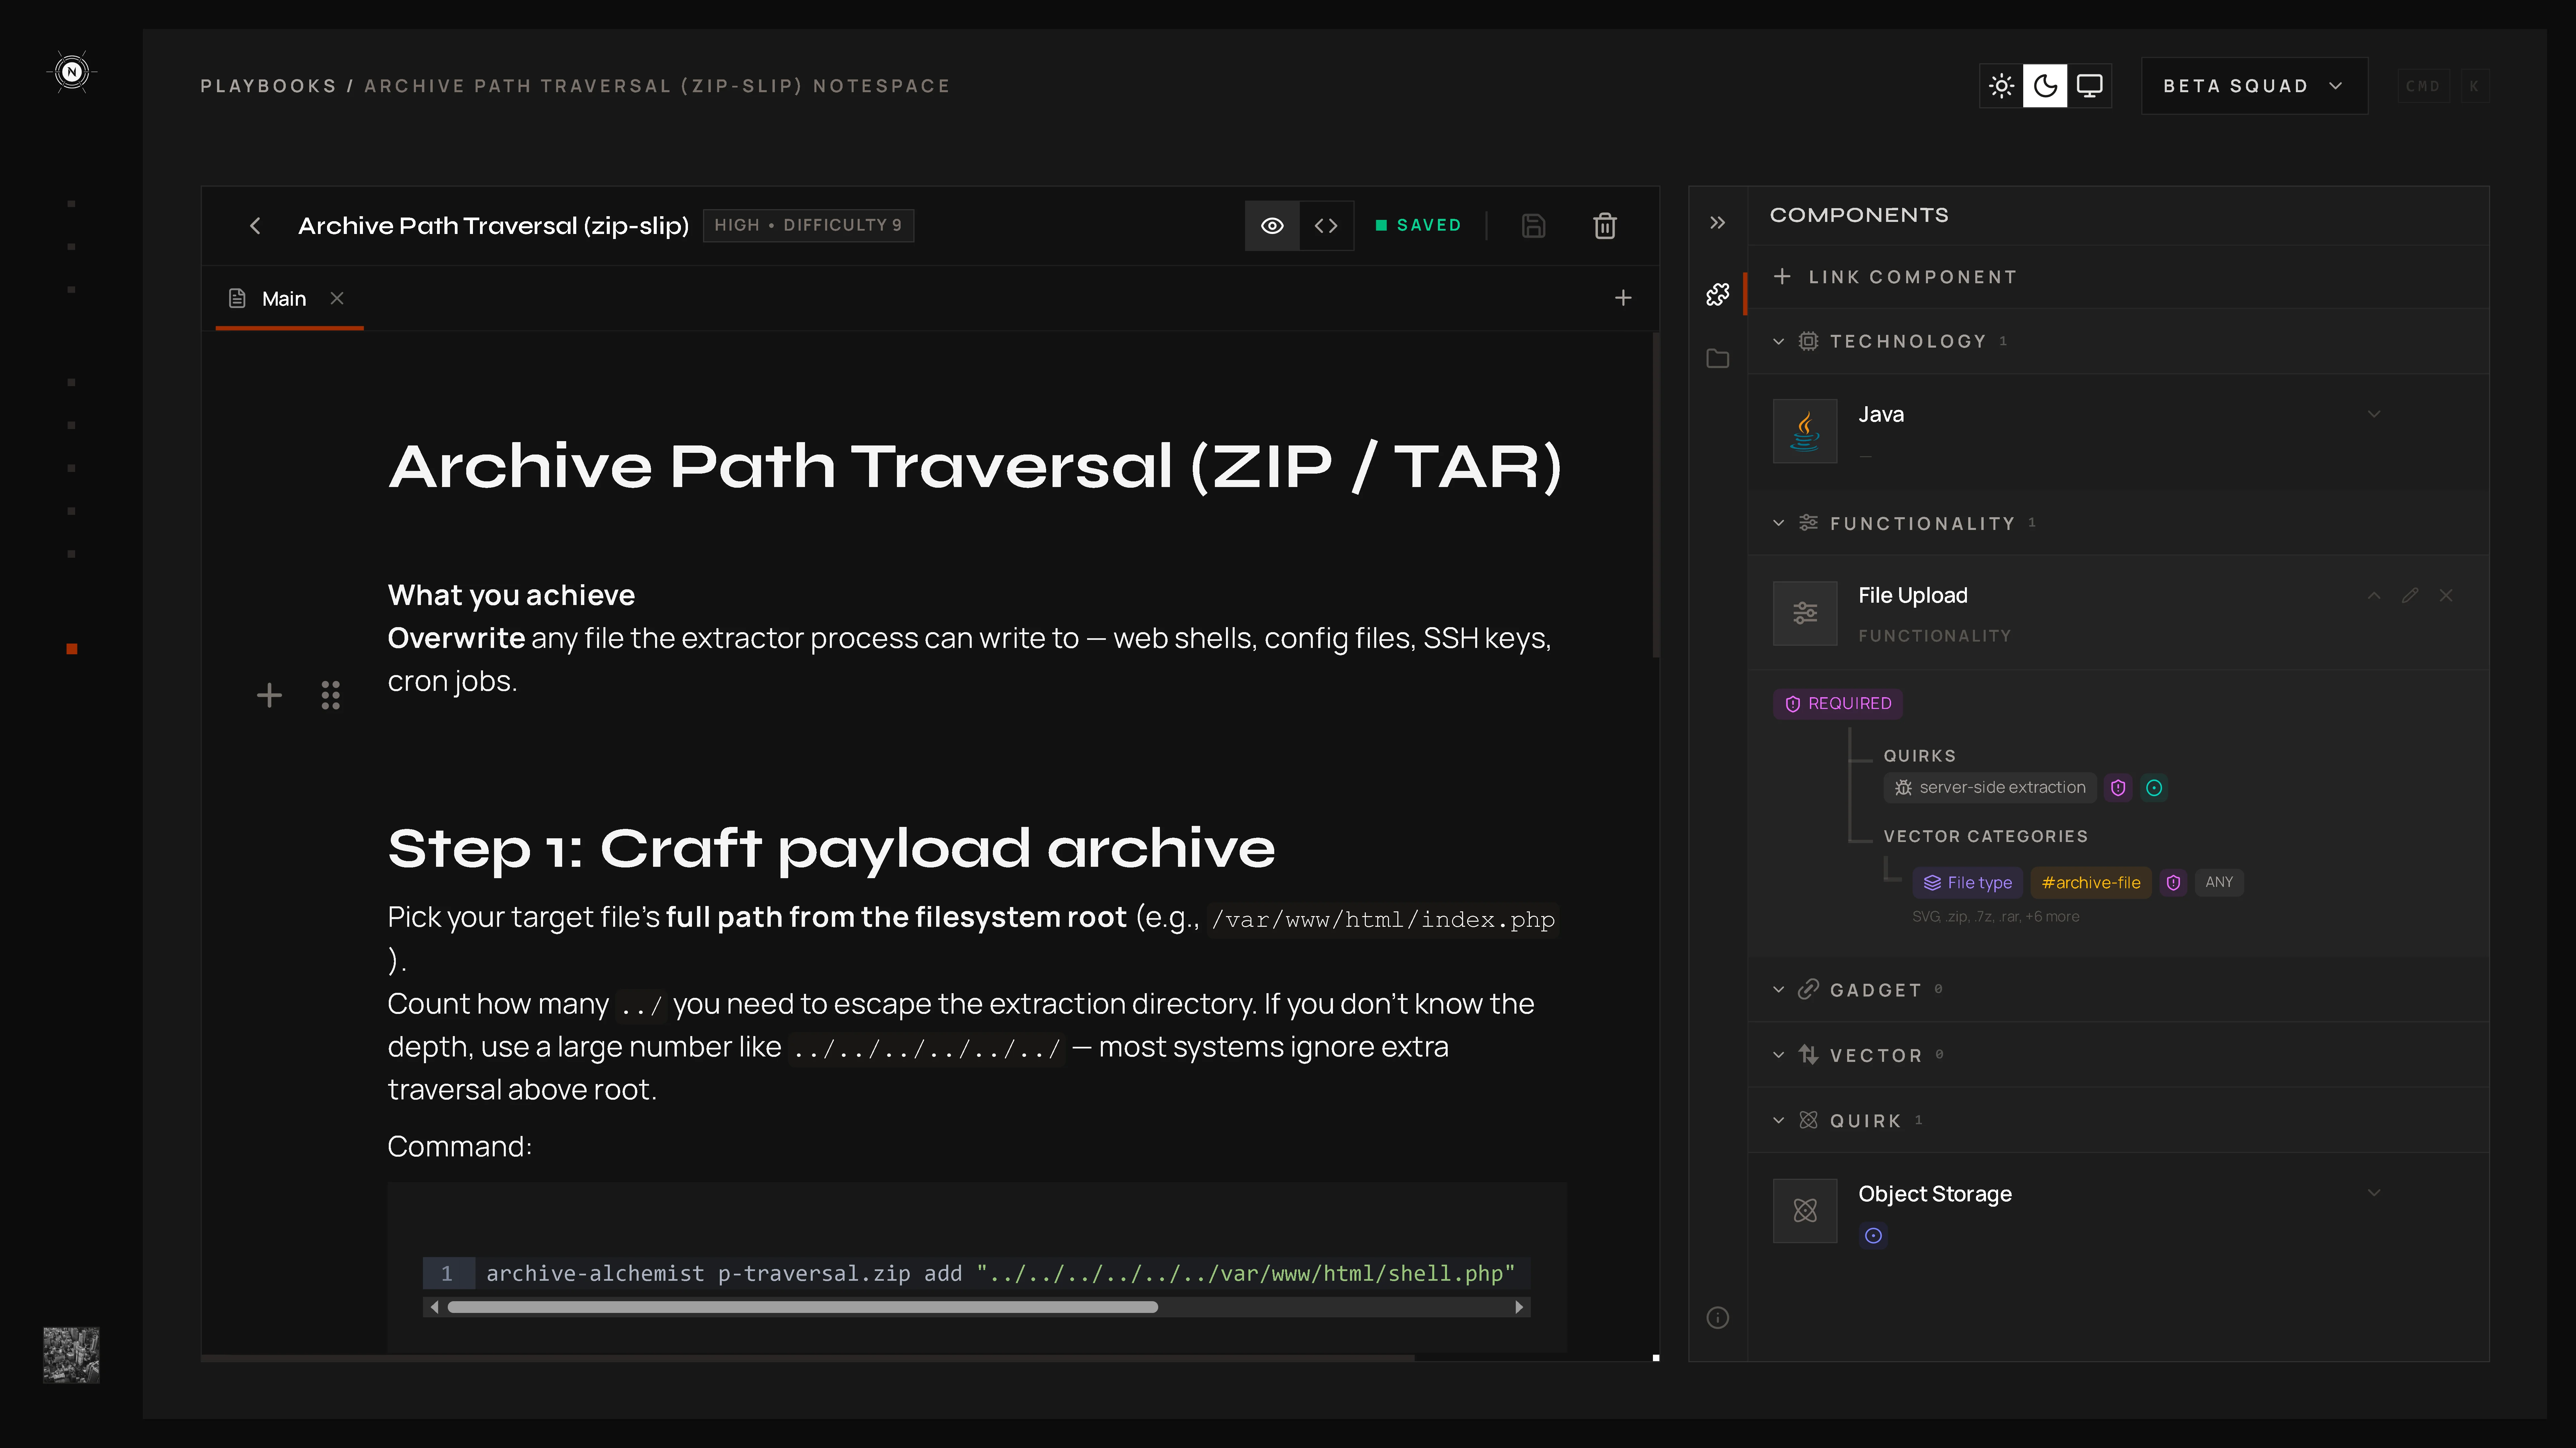2576x1448 pixels.
Task: Expand the Gadget section chevron
Action: pos(1778,989)
